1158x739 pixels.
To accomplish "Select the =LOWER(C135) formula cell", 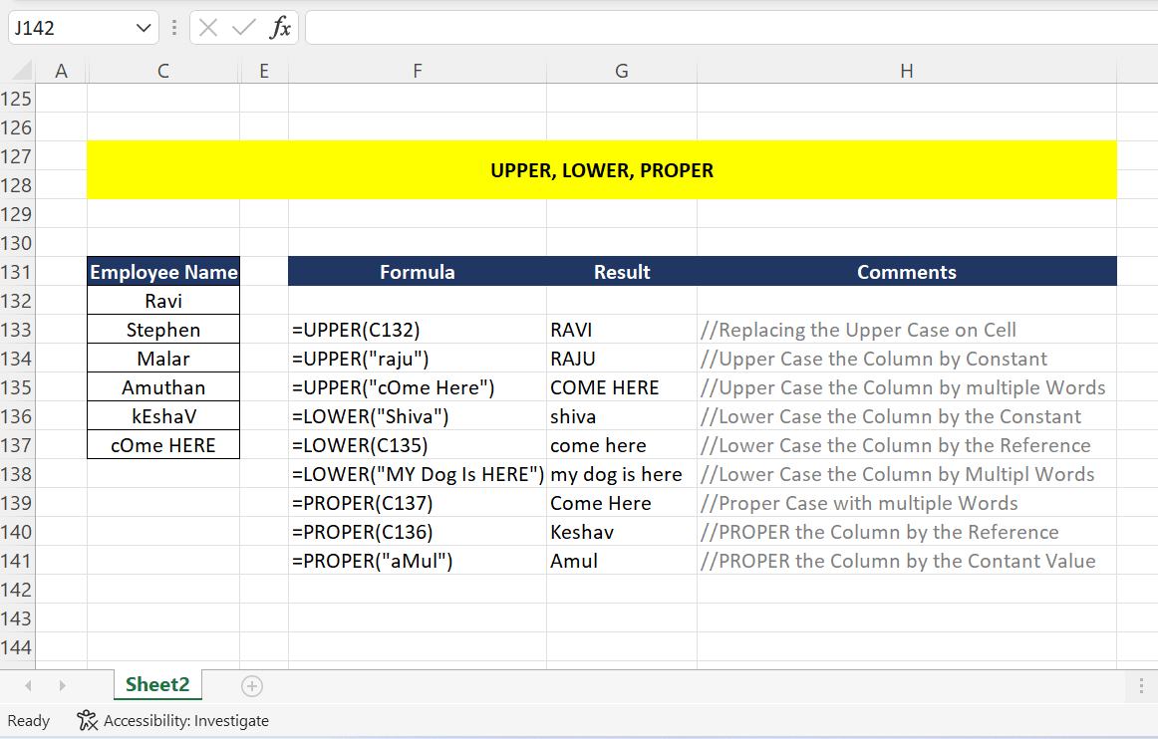I will 418,445.
